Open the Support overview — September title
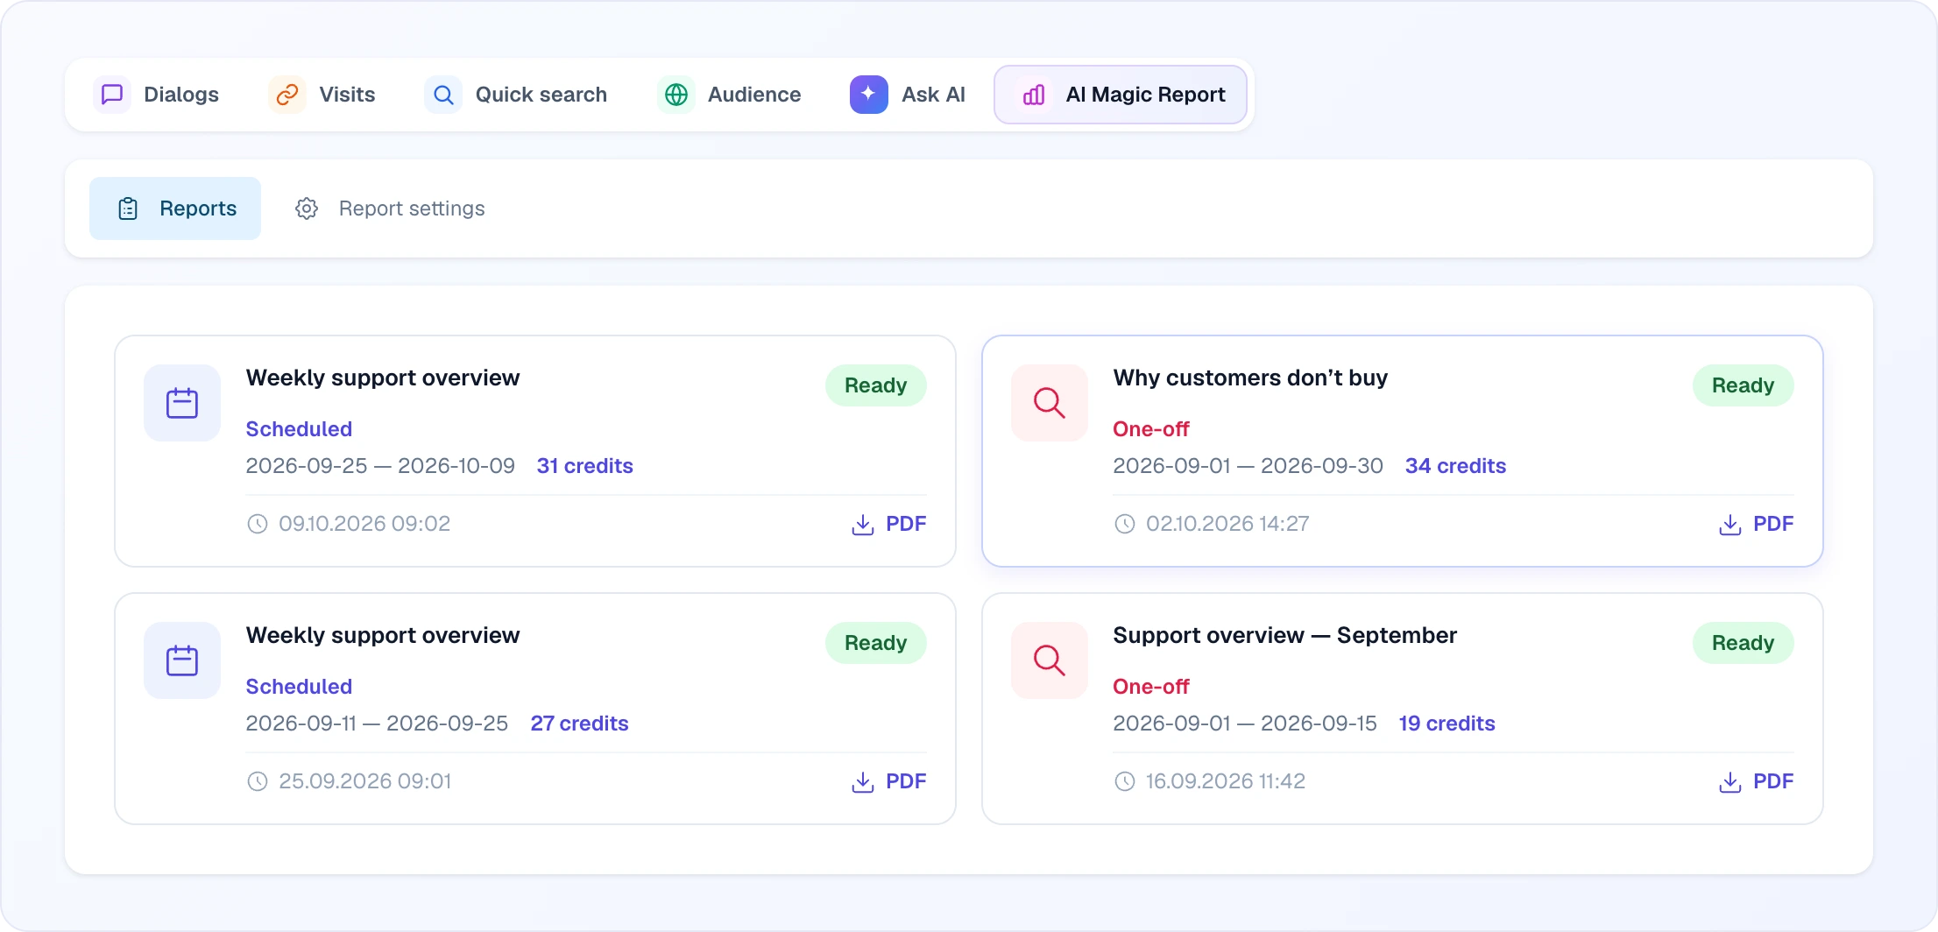The width and height of the screenshot is (1938, 932). coord(1284,635)
